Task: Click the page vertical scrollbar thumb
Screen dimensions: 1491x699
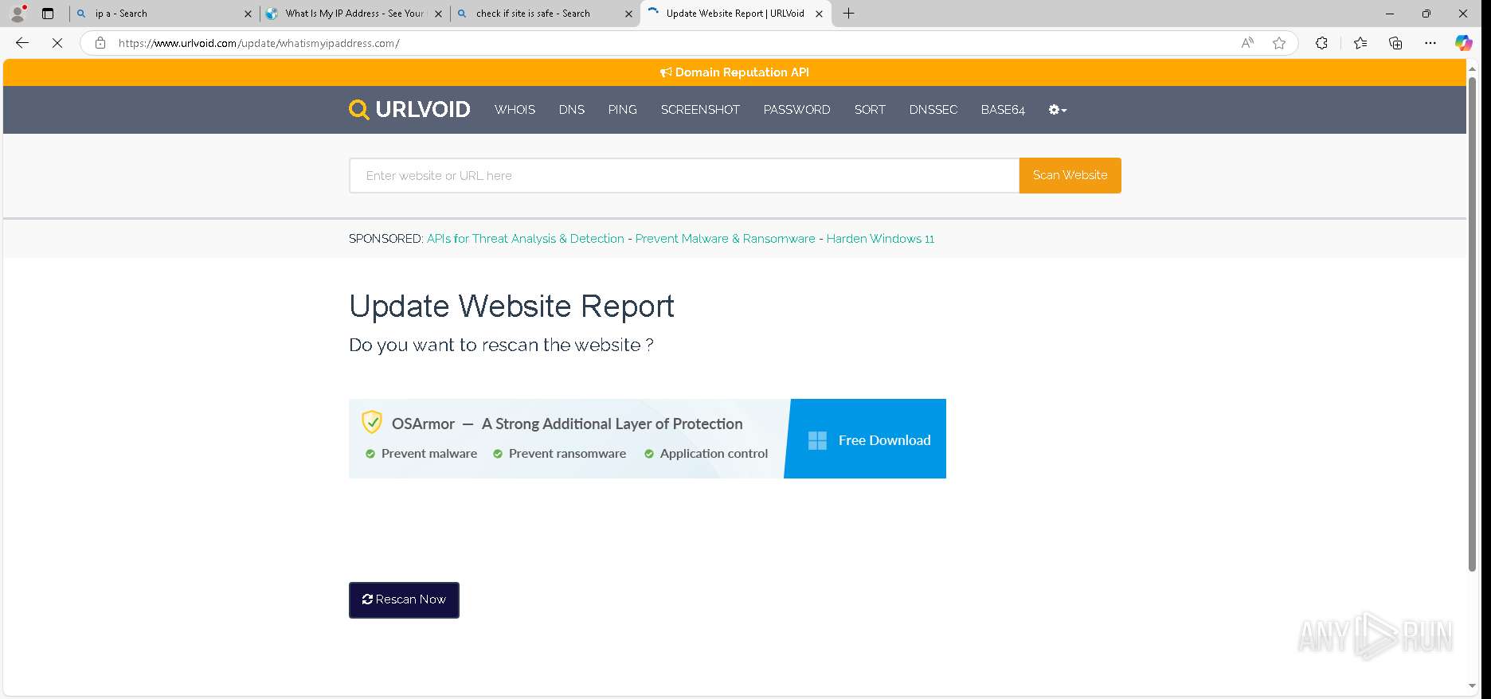Action: 1472,324
